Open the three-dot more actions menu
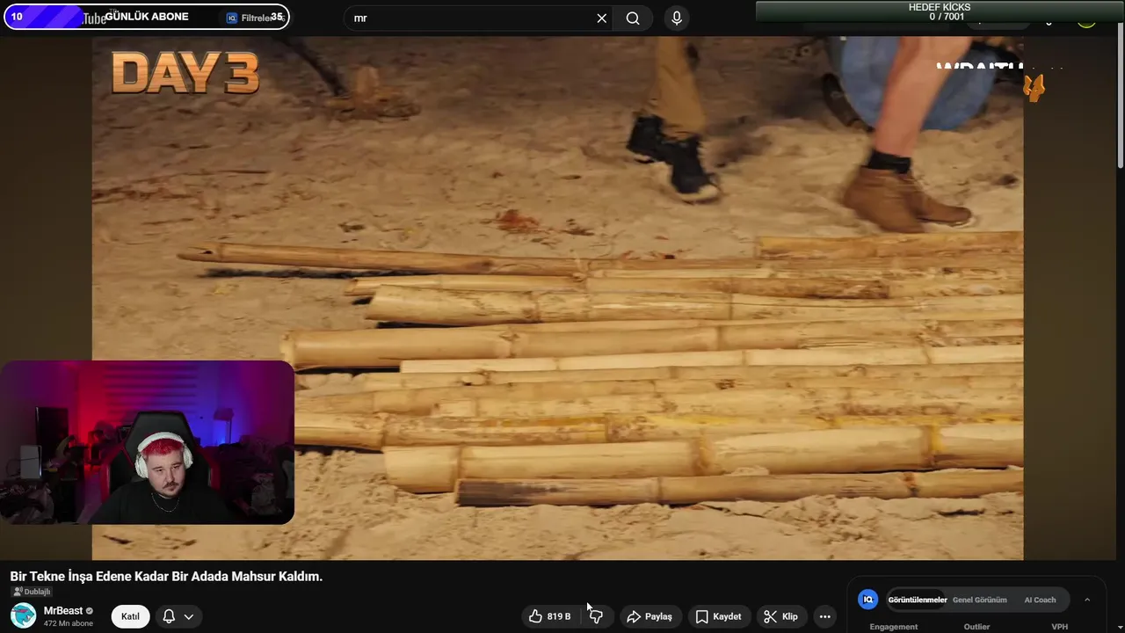The height and width of the screenshot is (633, 1125). point(824,616)
